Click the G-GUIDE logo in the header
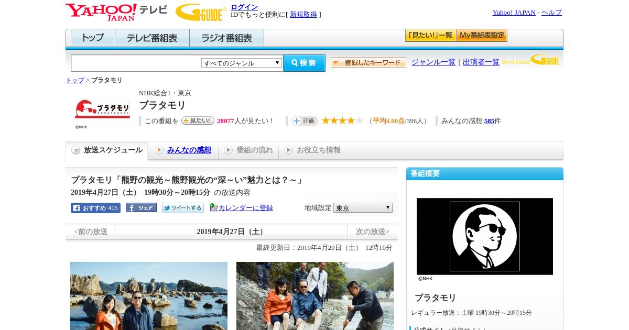The height and width of the screenshot is (330, 629). click(201, 12)
